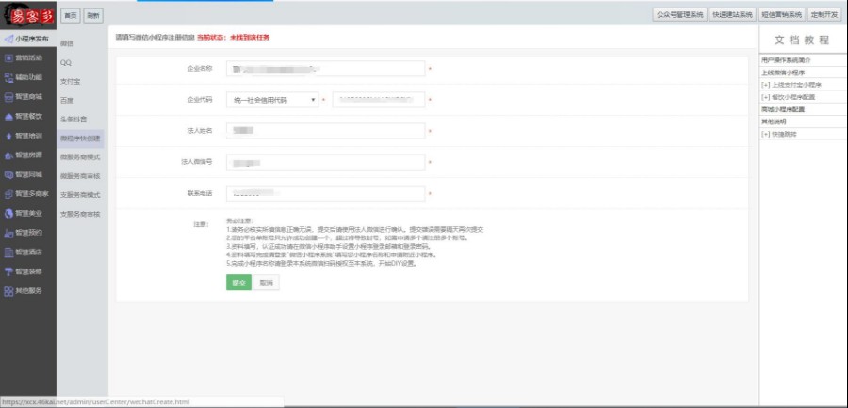848x408 pixels.
Task: Click the 首页 button
Action: tap(71, 16)
